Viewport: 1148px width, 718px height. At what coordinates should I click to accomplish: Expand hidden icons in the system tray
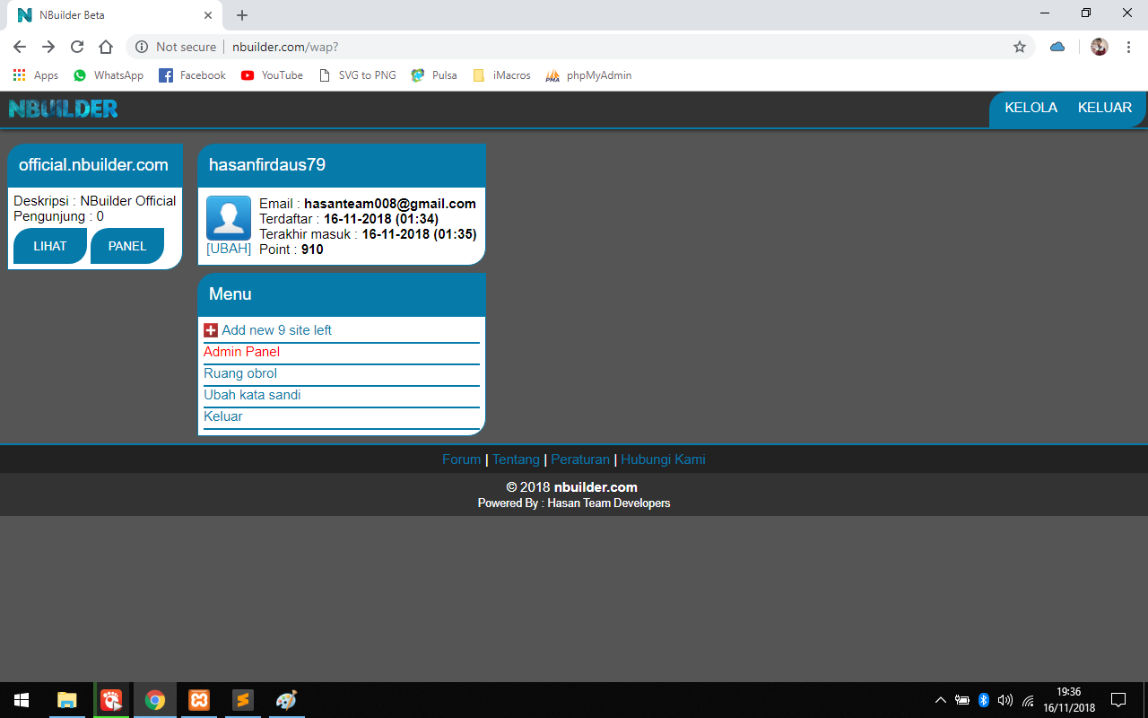click(940, 700)
